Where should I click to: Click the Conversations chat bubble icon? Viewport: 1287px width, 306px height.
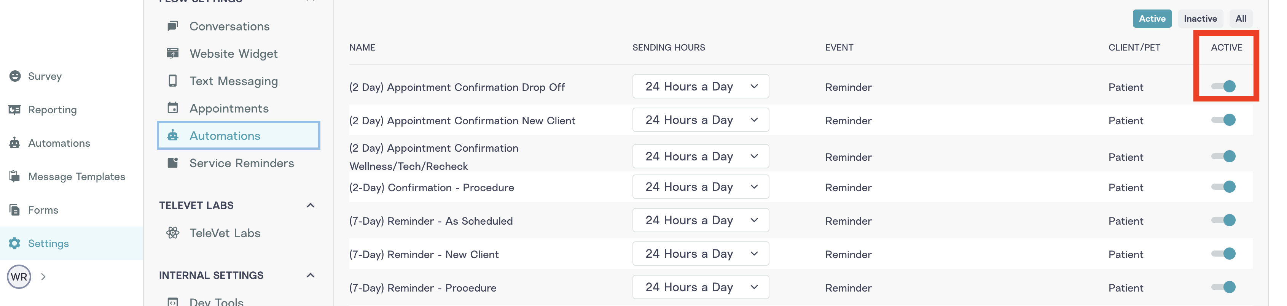(172, 26)
